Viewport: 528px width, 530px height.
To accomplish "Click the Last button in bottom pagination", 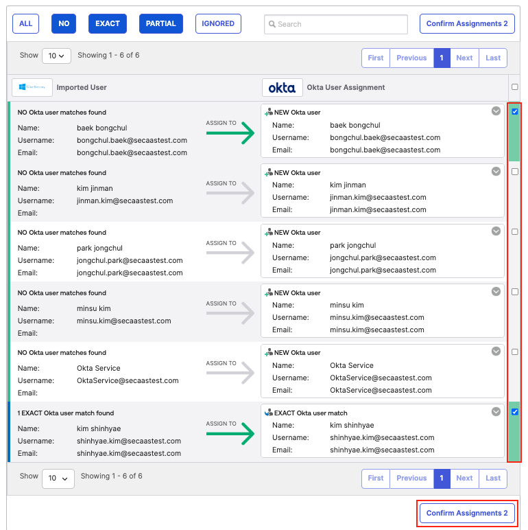I will click(493, 479).
